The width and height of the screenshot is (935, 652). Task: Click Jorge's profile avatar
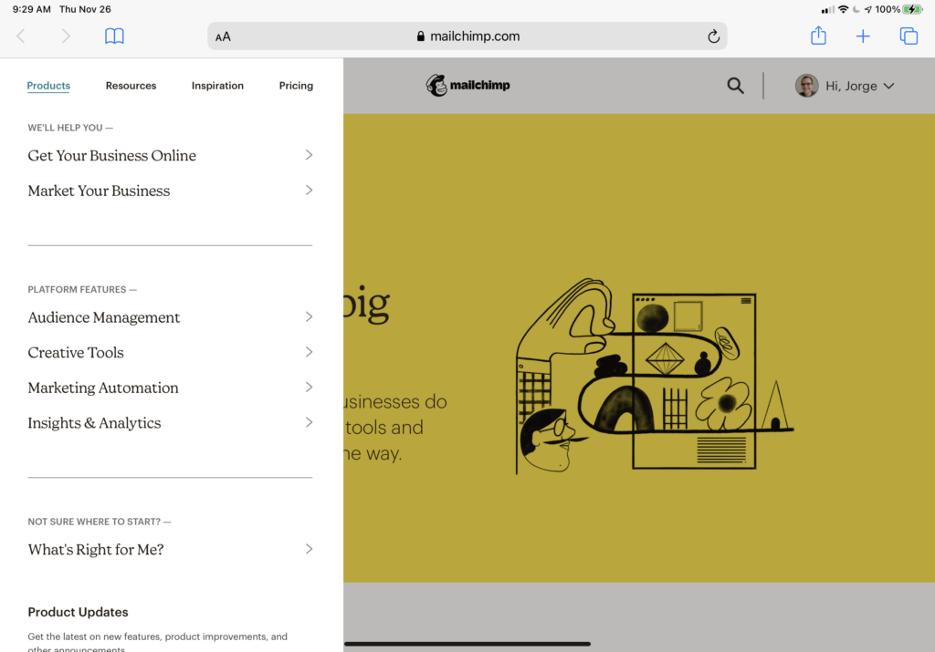point(806,86)
